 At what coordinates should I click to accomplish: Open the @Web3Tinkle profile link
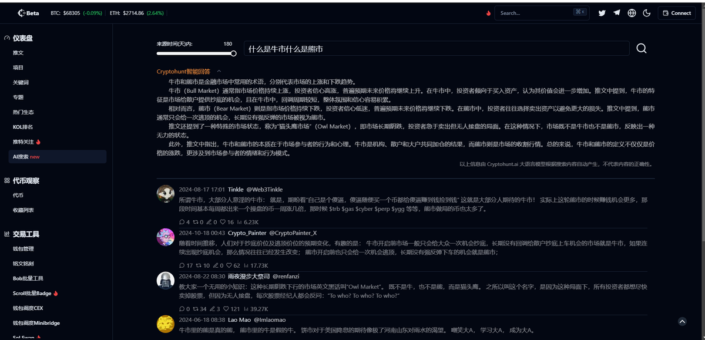click(264, 189)
